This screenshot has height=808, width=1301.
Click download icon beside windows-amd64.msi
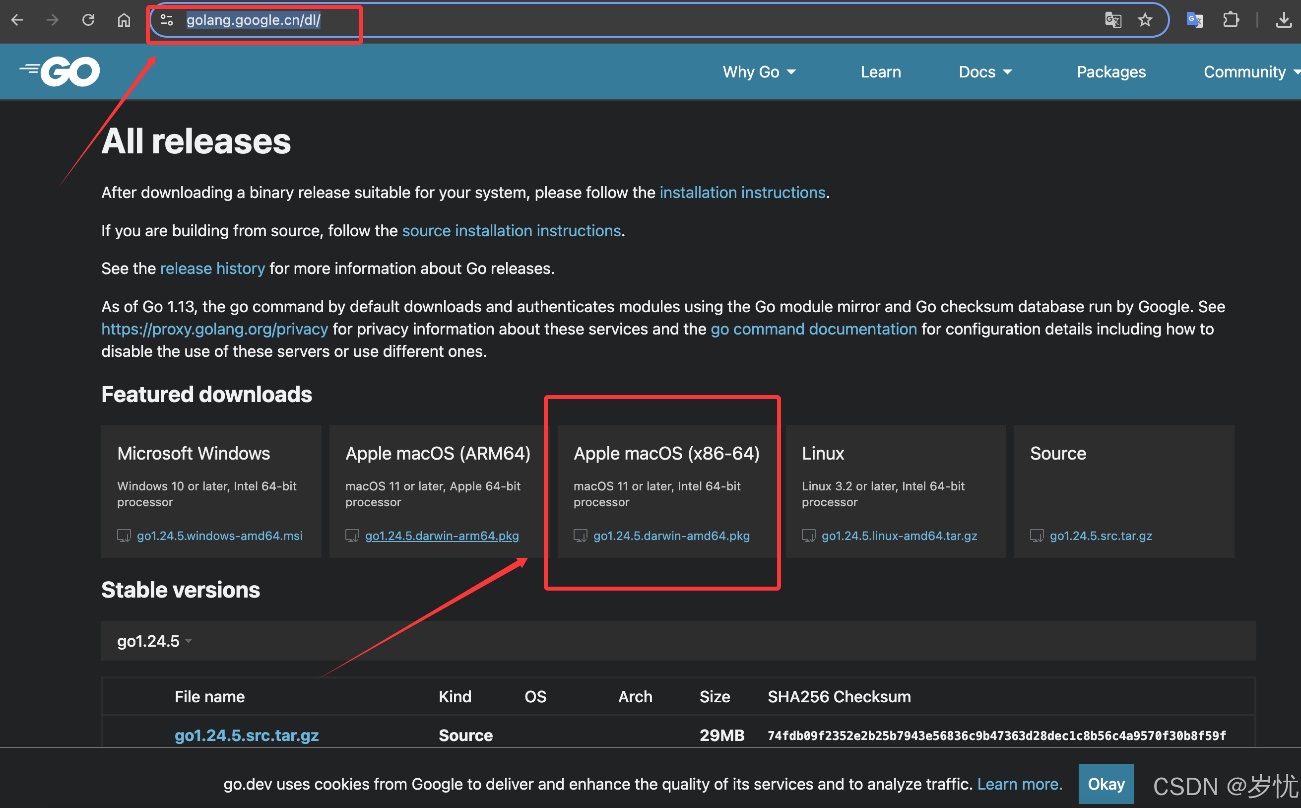pyautogui.click(x=124, y=536)
